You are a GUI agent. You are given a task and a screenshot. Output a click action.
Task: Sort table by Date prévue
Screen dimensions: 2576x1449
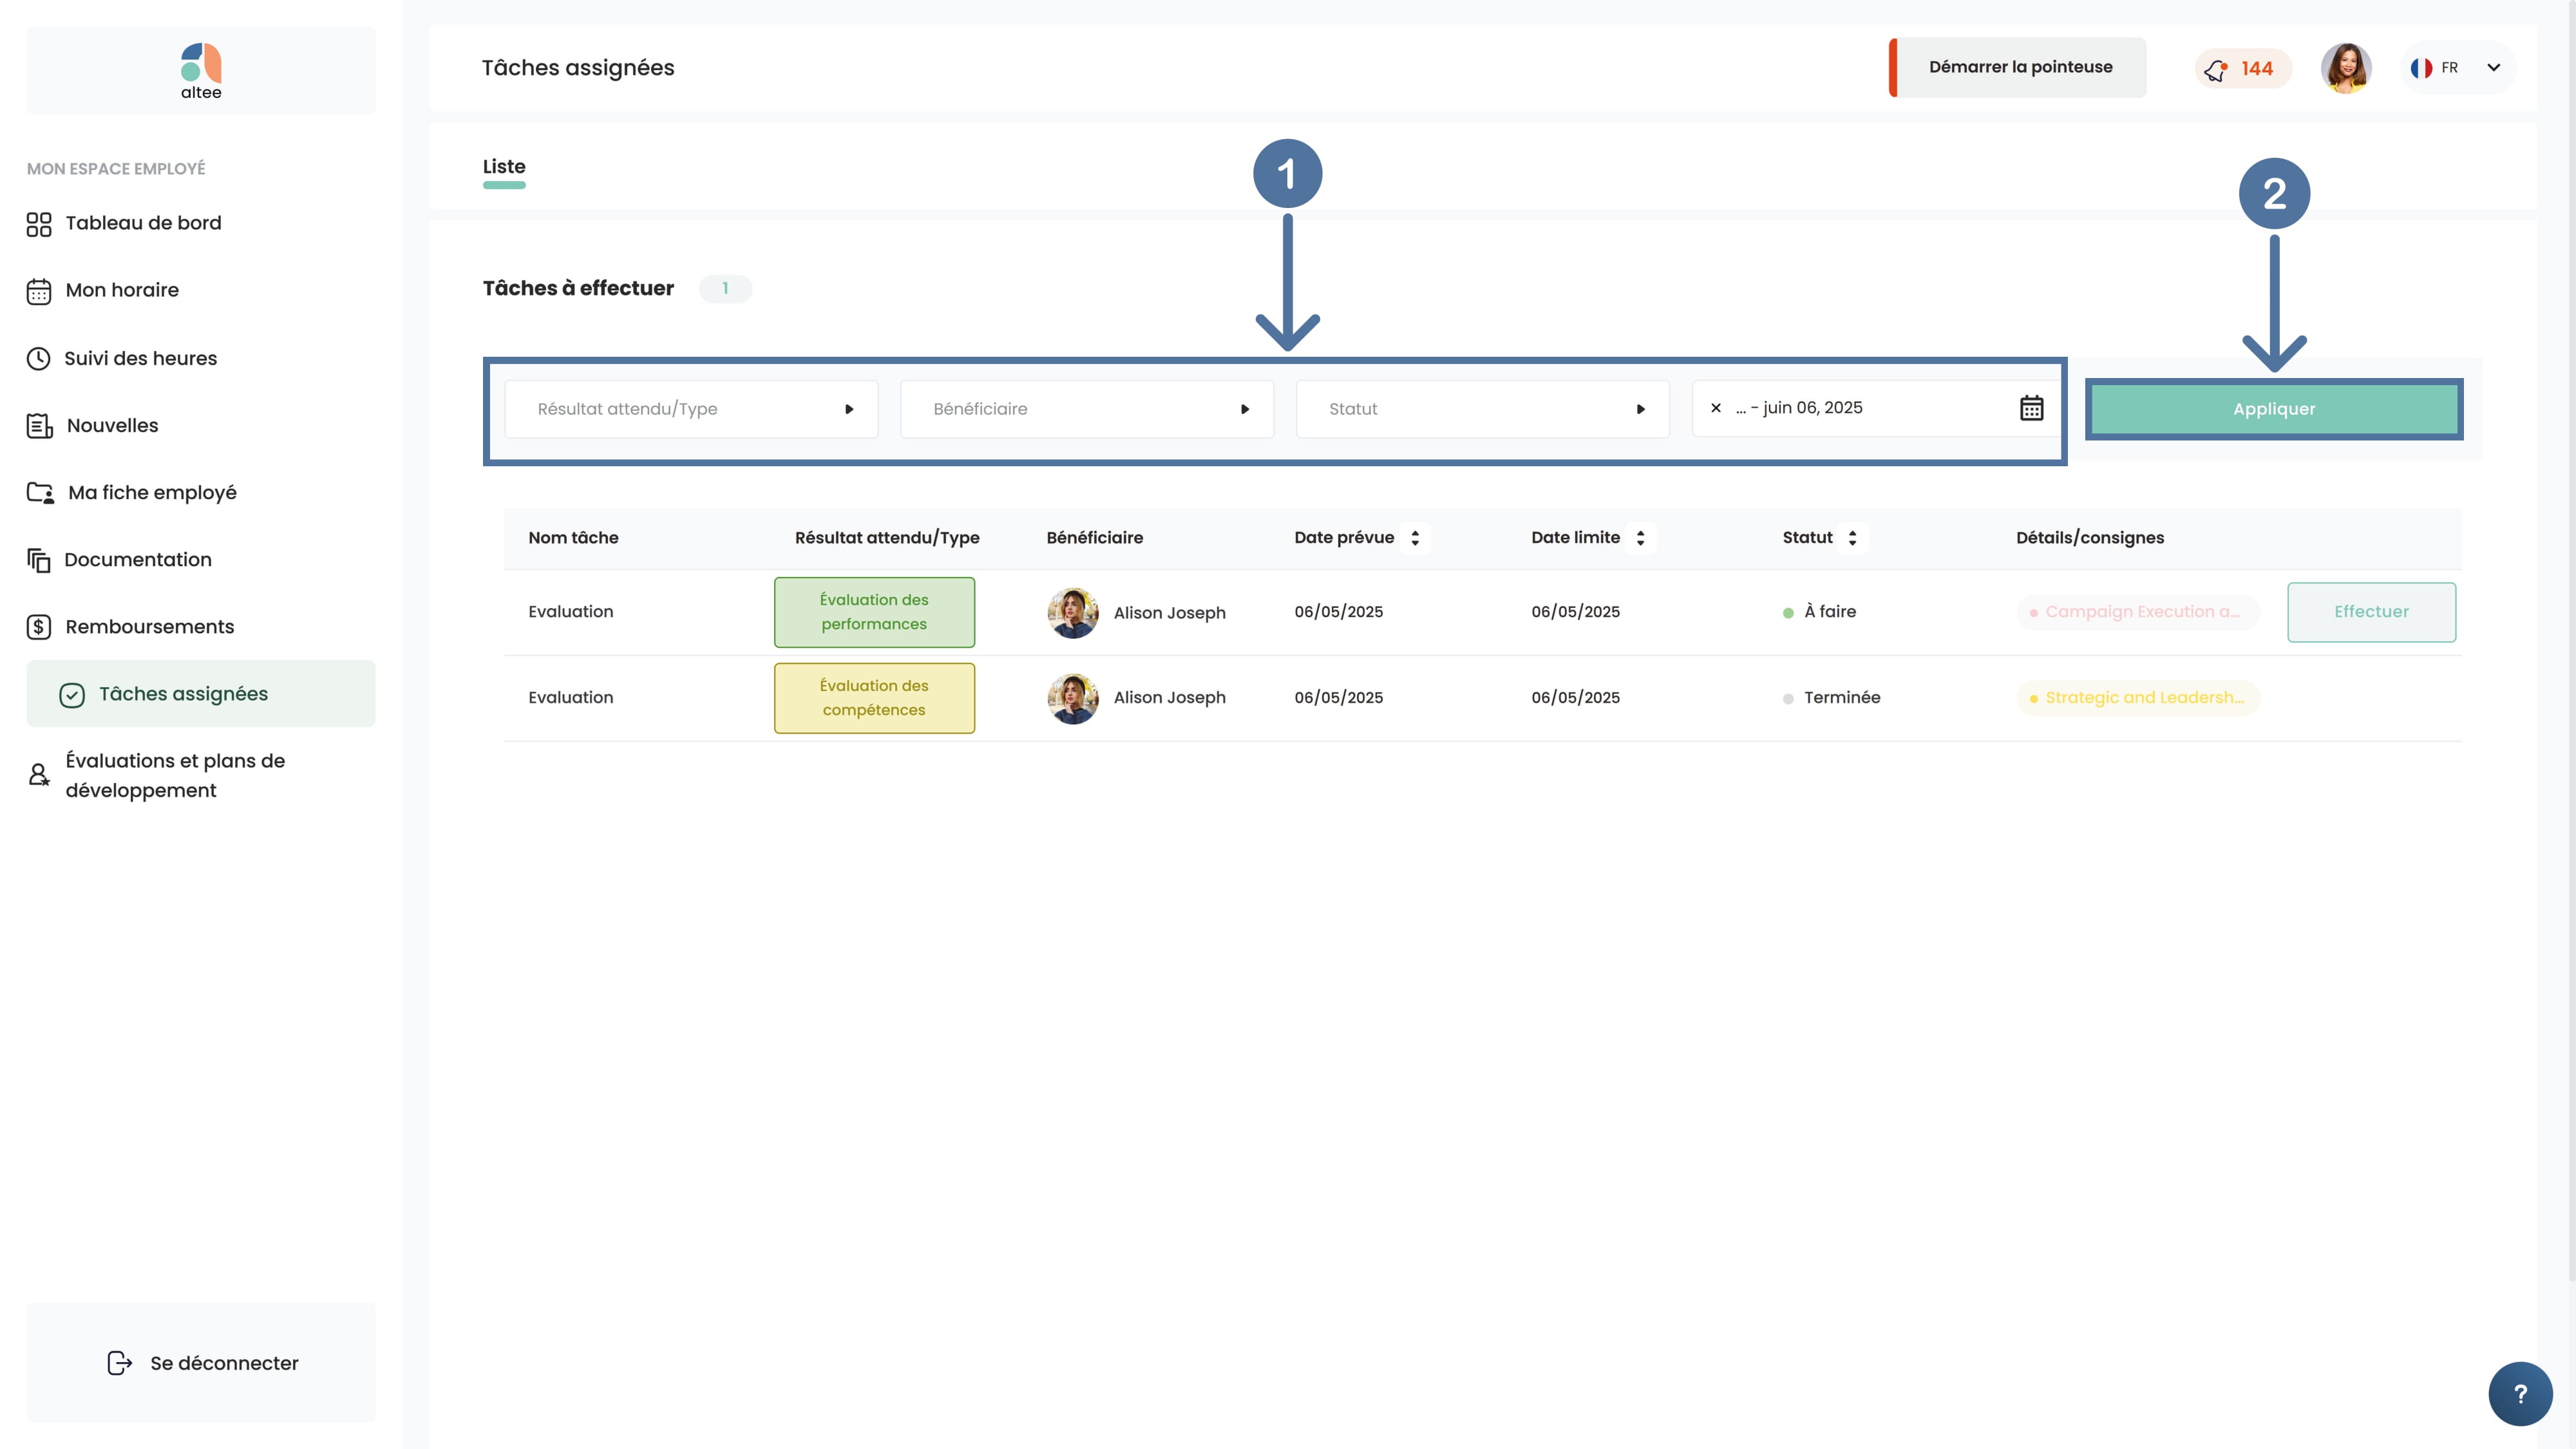1415,538
